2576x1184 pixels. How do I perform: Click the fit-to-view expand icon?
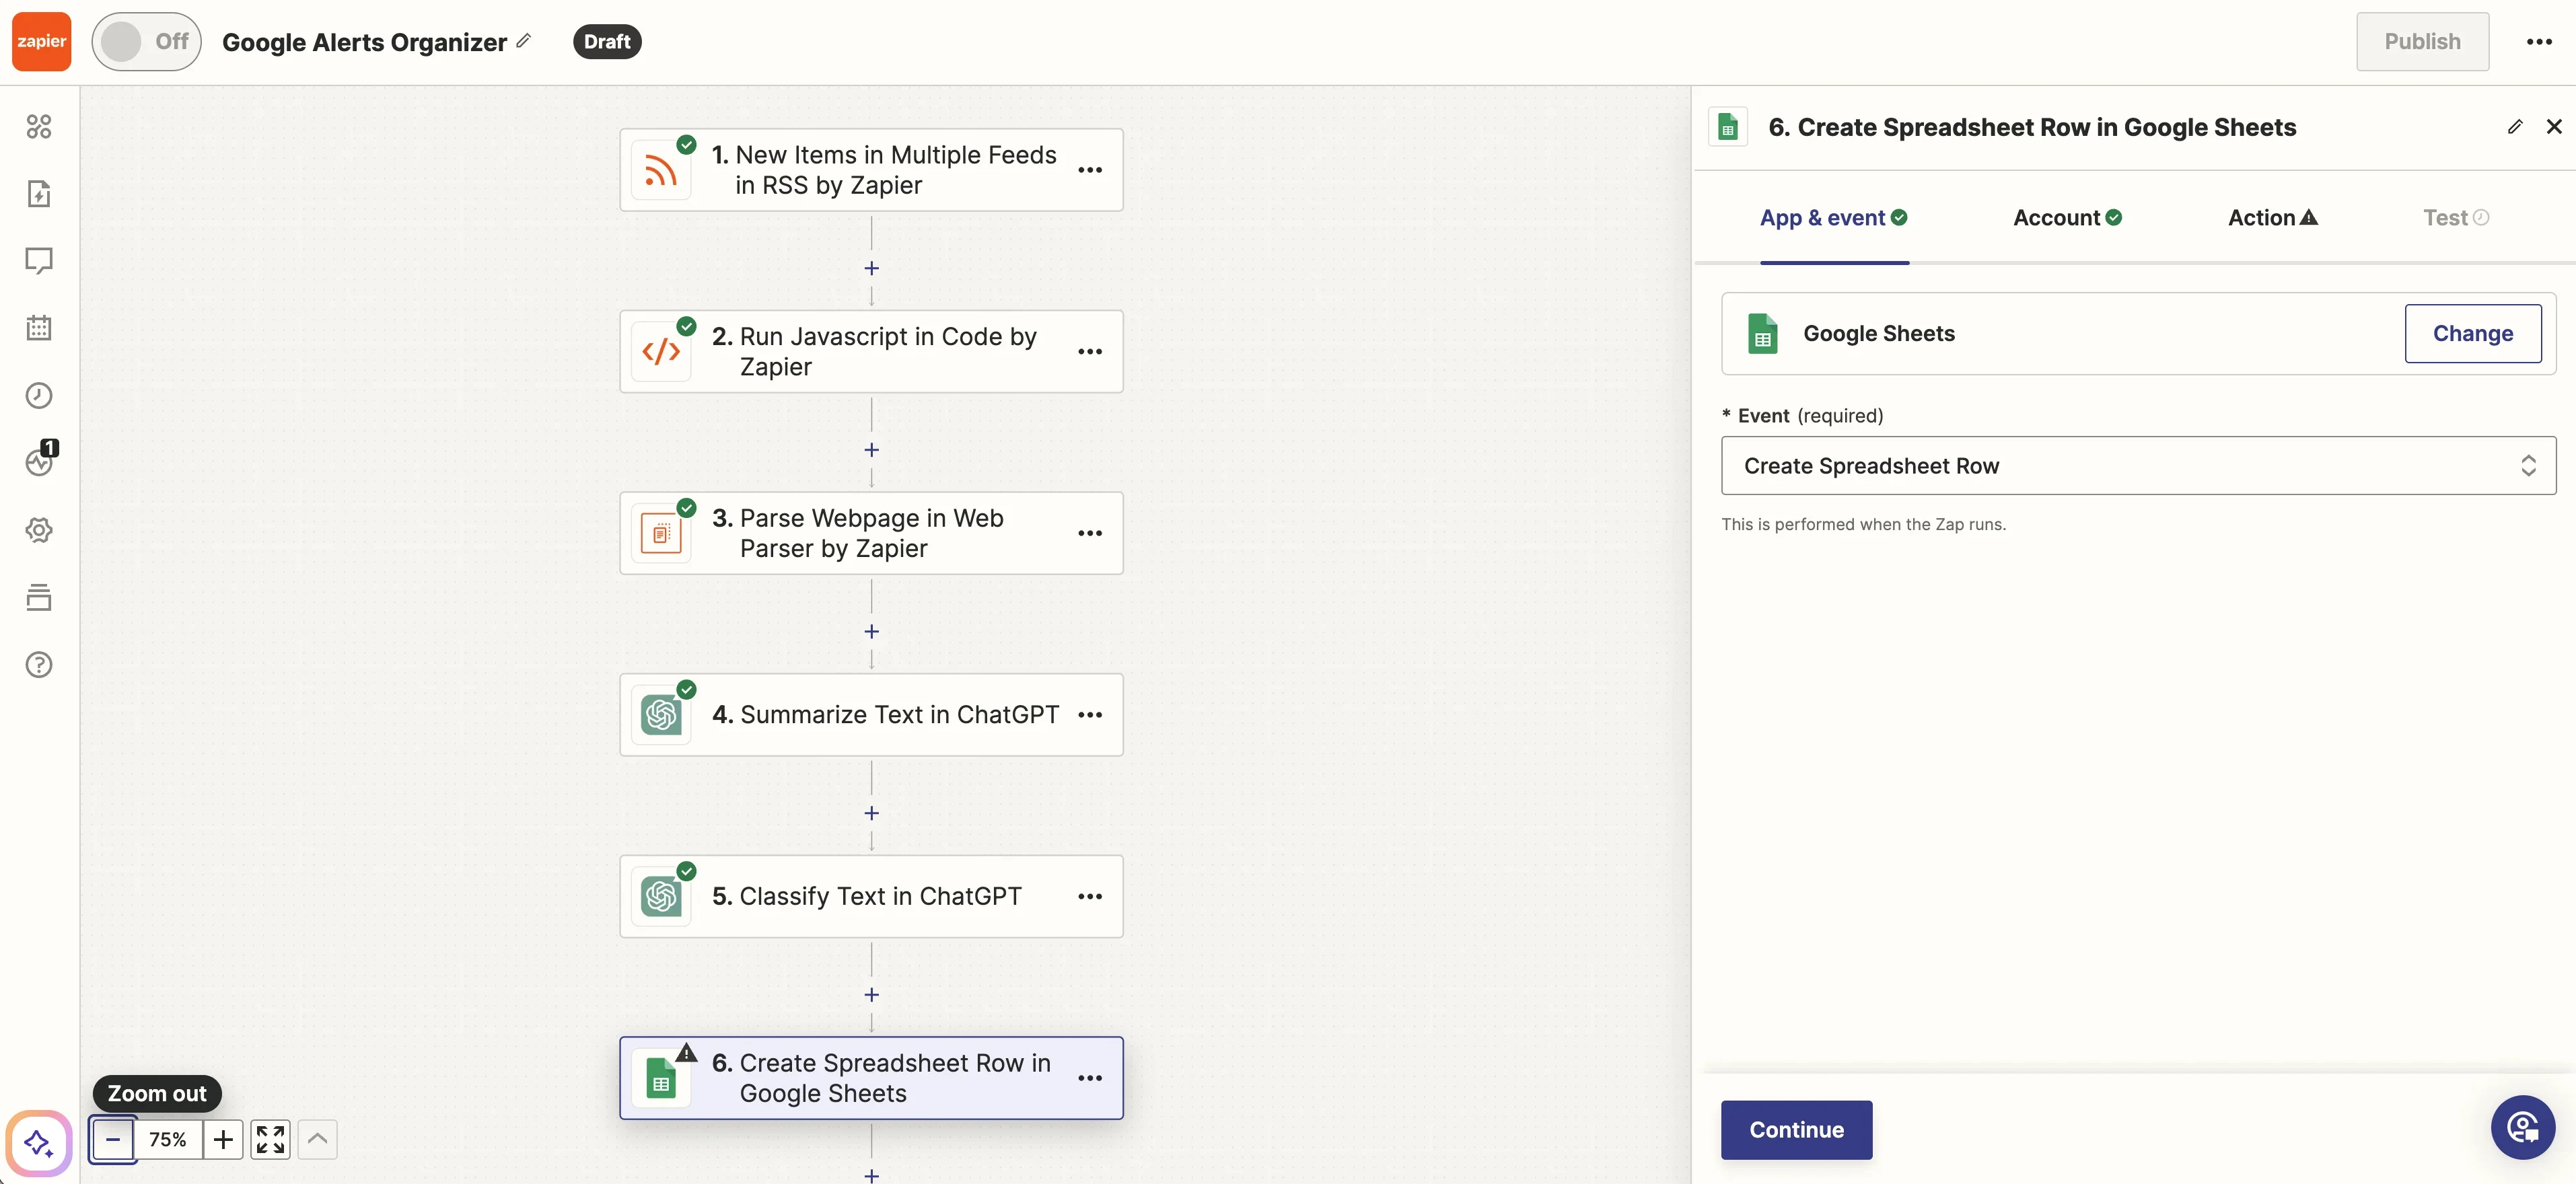(270, 1139)
